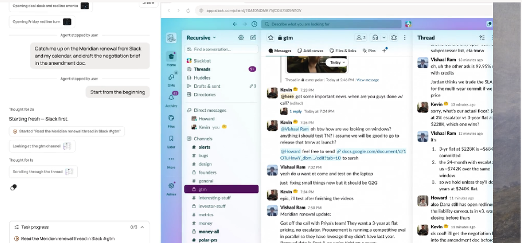Click View message link

(367, 80)
